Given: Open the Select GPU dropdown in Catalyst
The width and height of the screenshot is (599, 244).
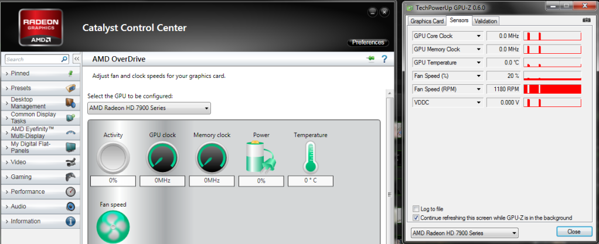Looking at the screenshot, I should 149,108.
